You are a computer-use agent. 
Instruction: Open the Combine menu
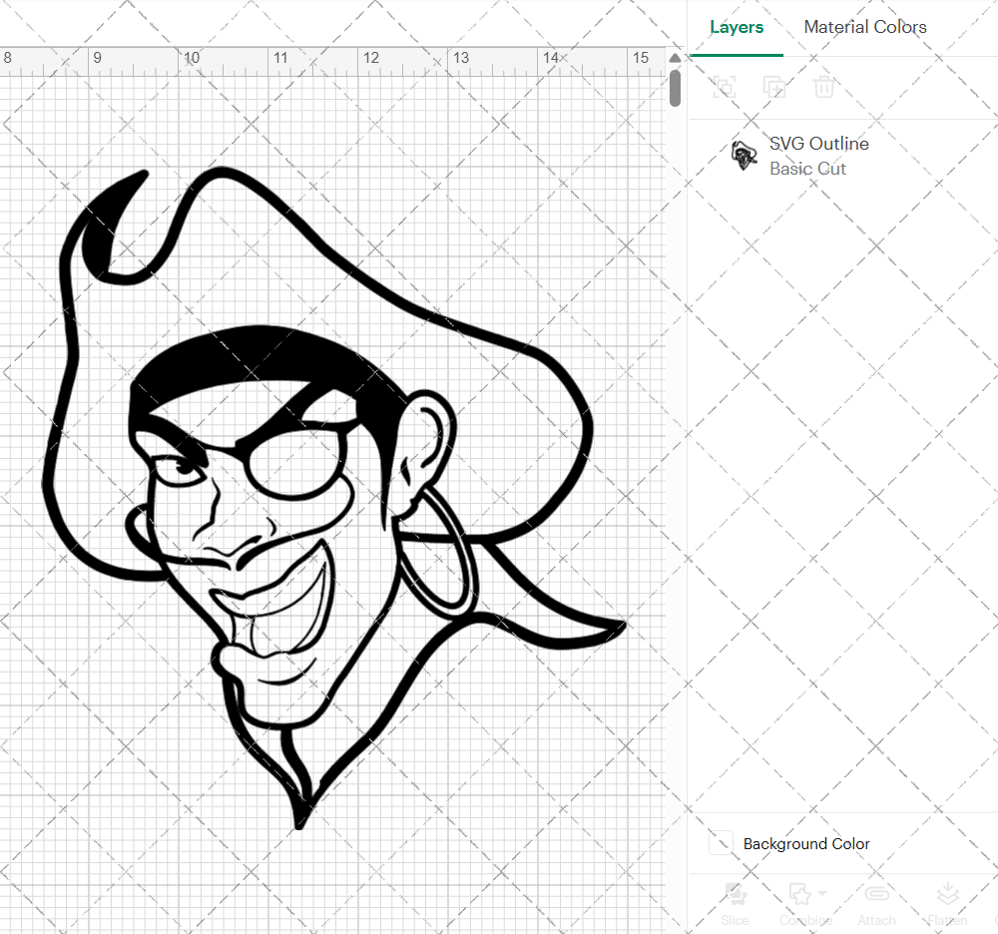coord(805,905)
